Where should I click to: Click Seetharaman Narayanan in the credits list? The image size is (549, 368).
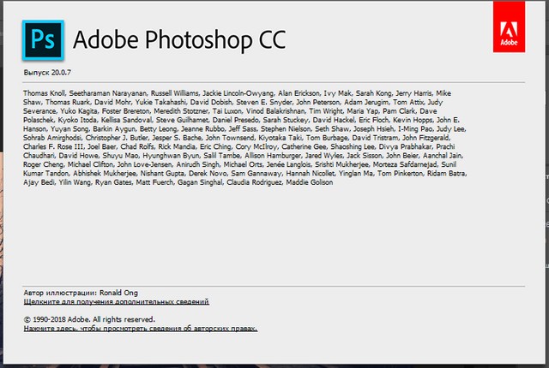(111, 92)
